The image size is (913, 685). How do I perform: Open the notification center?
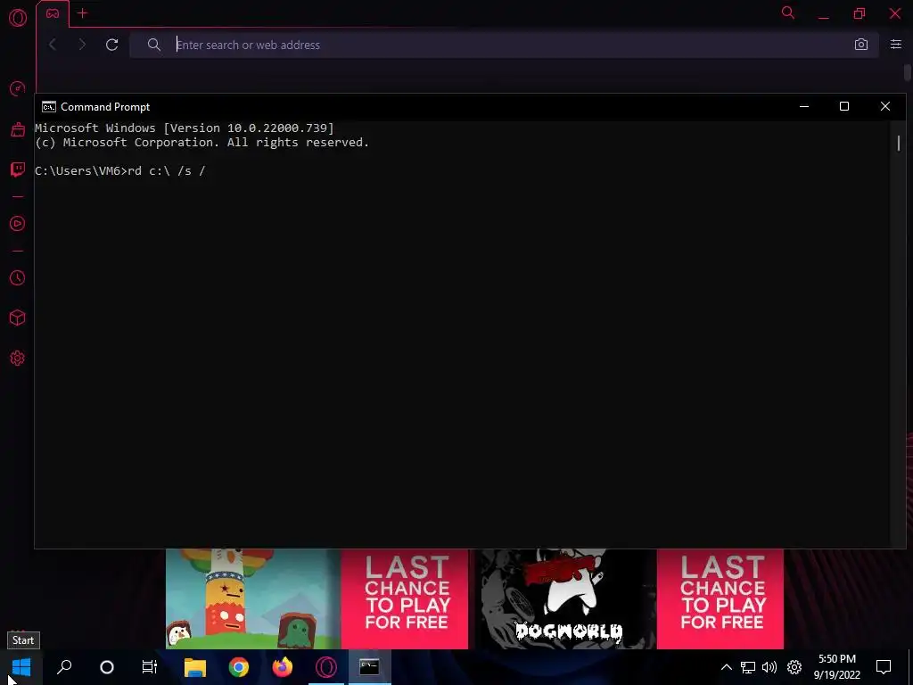tap(884, 667)
